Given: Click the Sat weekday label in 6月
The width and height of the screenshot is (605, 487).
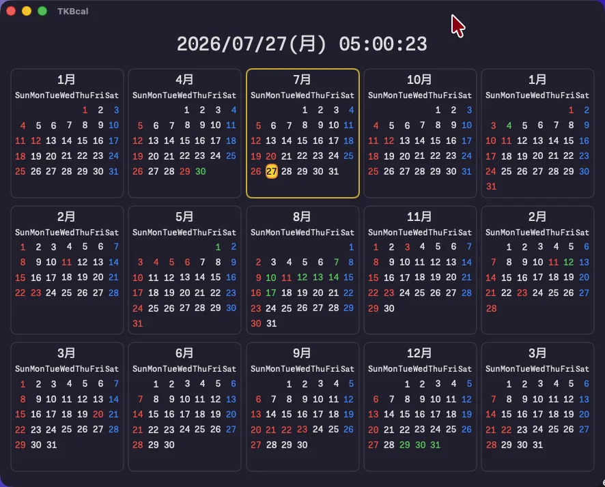Looking at the screenshot, I should 229,369.
